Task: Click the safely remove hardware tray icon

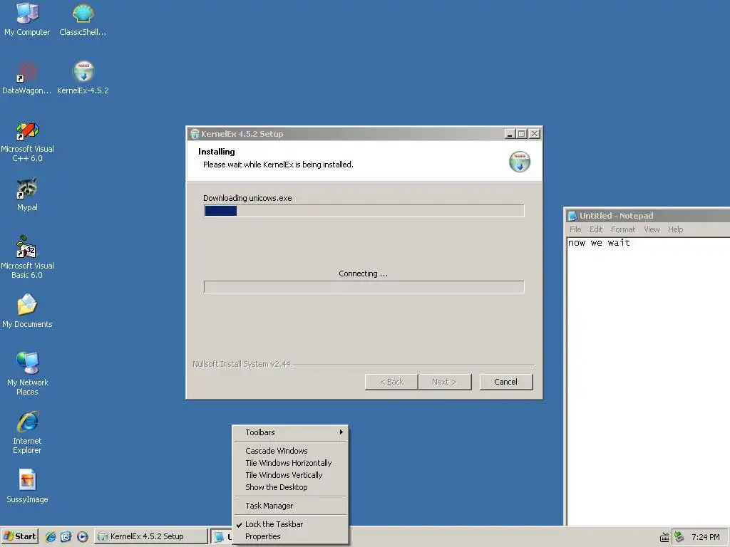Action: [x=679, y=537]
